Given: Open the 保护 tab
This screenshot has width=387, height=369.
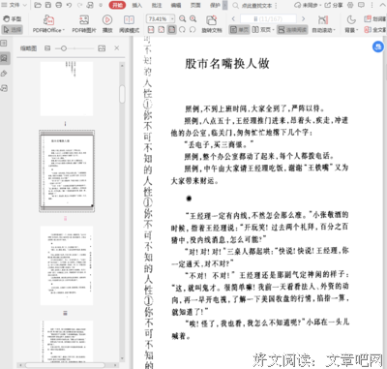Looking at the screenshot, I should pos(215,5).
